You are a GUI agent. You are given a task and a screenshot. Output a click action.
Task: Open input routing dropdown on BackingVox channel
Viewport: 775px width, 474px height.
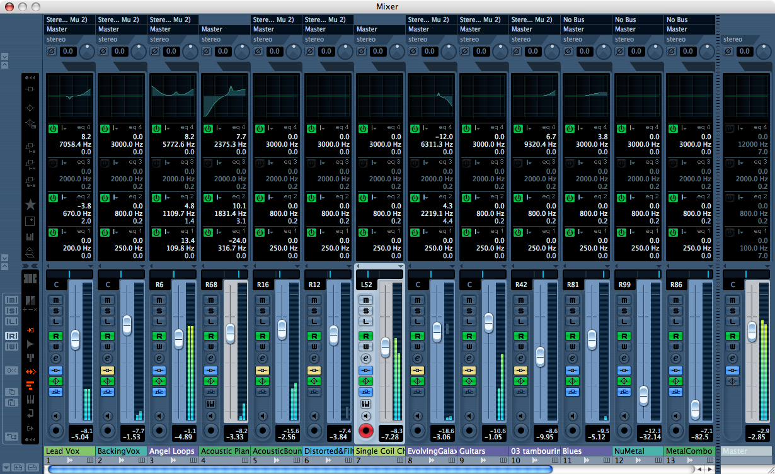coord(121,20)
